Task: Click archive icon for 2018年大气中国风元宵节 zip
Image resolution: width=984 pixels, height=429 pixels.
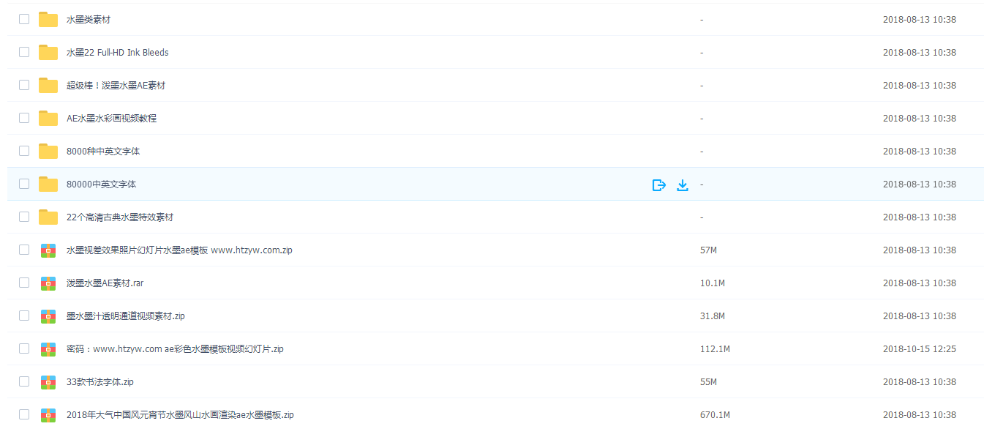Action: pyautogui.click(x=48, y=415)
